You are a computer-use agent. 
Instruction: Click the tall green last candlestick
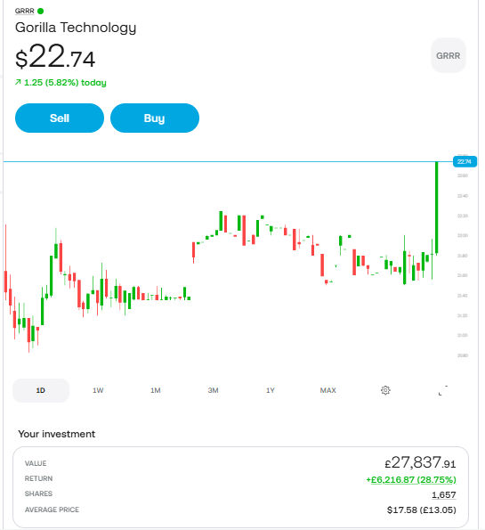tap(437, 208)
